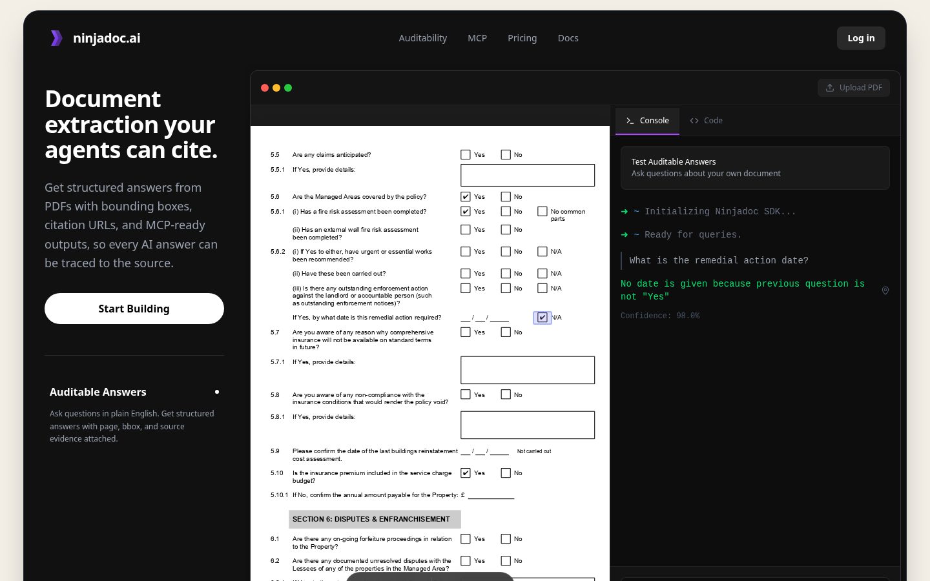
Task: Click the query 'What is the remedial action date?'
Action: coord(719,261)
